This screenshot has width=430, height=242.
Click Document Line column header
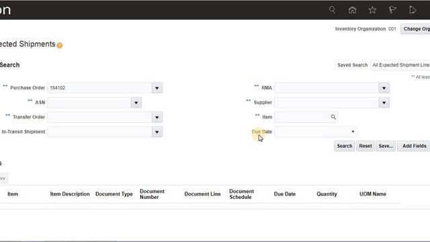pos(202,194)
